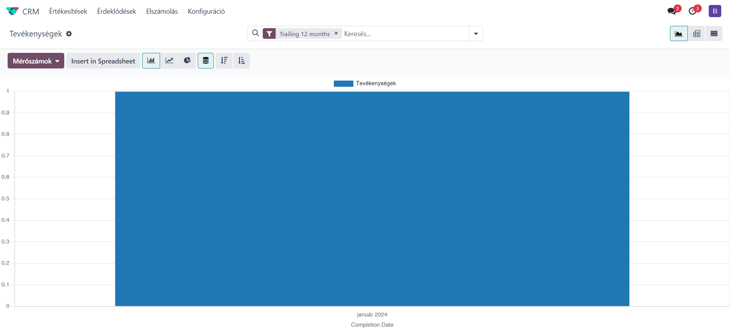This screenshot has height=329, width=730.
Task: Open the activities clock icon
Action: 692,11
